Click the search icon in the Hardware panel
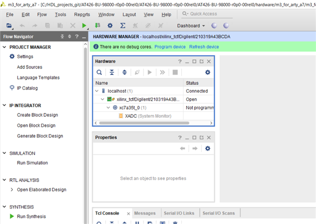This screenshot has height=224, width=316. [100, 73]
